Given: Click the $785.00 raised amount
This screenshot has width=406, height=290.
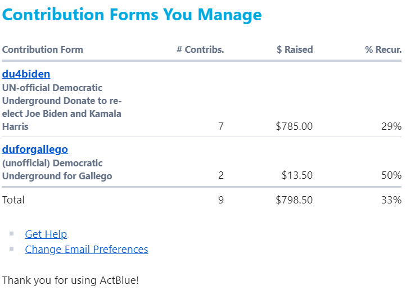Looking at the screenshot, I should pyautogui.click(x=294, y=126).
